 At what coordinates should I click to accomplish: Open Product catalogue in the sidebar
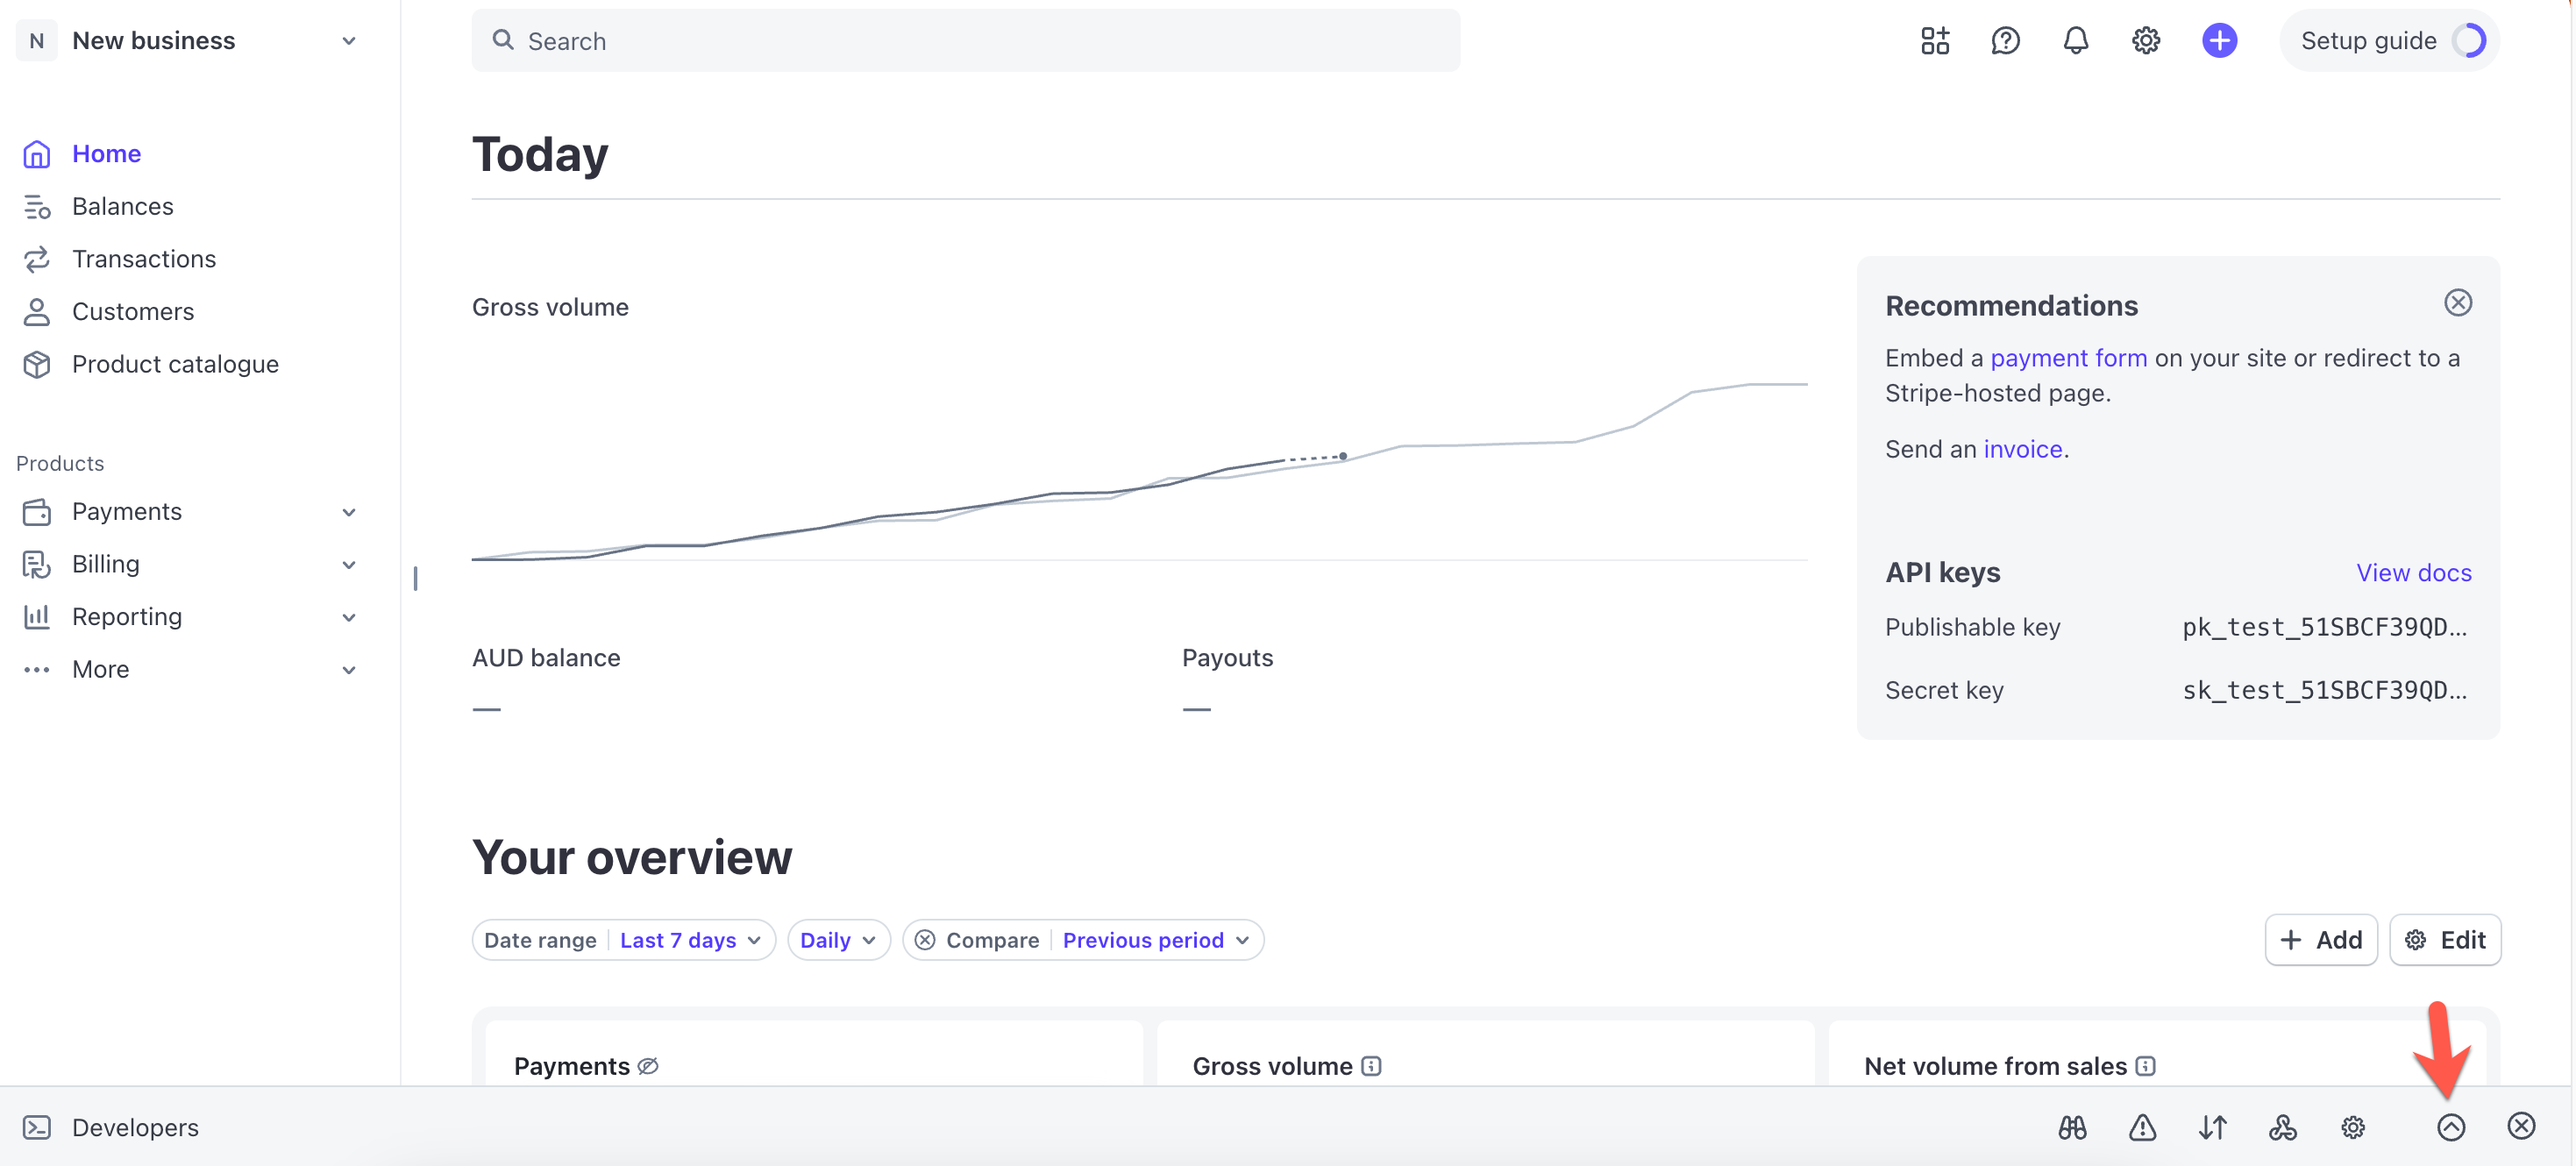[x=175, y=364]
